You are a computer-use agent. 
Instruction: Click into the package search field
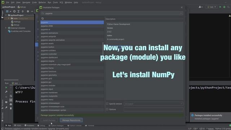112,13
